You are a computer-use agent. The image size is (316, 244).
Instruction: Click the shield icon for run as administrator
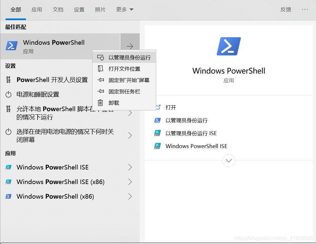[x=100, y=58]
